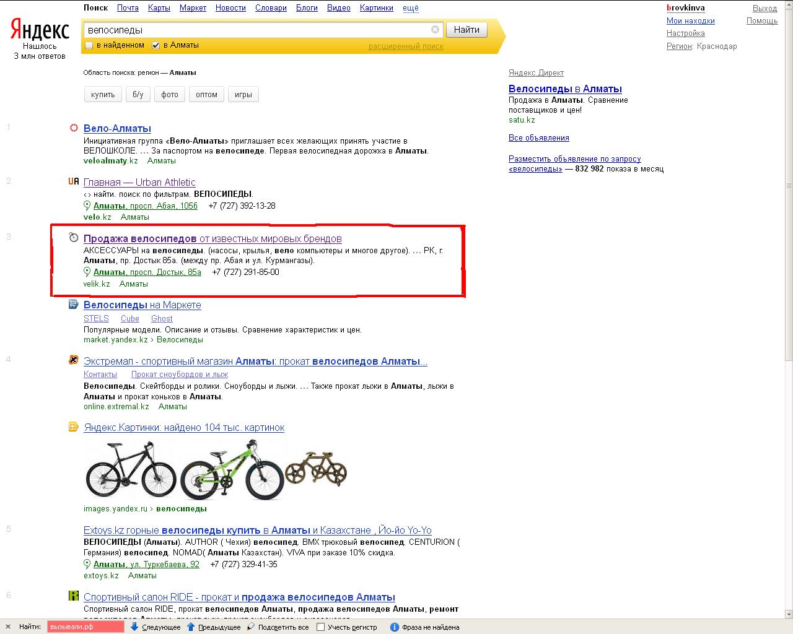Open 'Главная — Urban Athletic' result

pyautogui.click(x=139, y=182)
